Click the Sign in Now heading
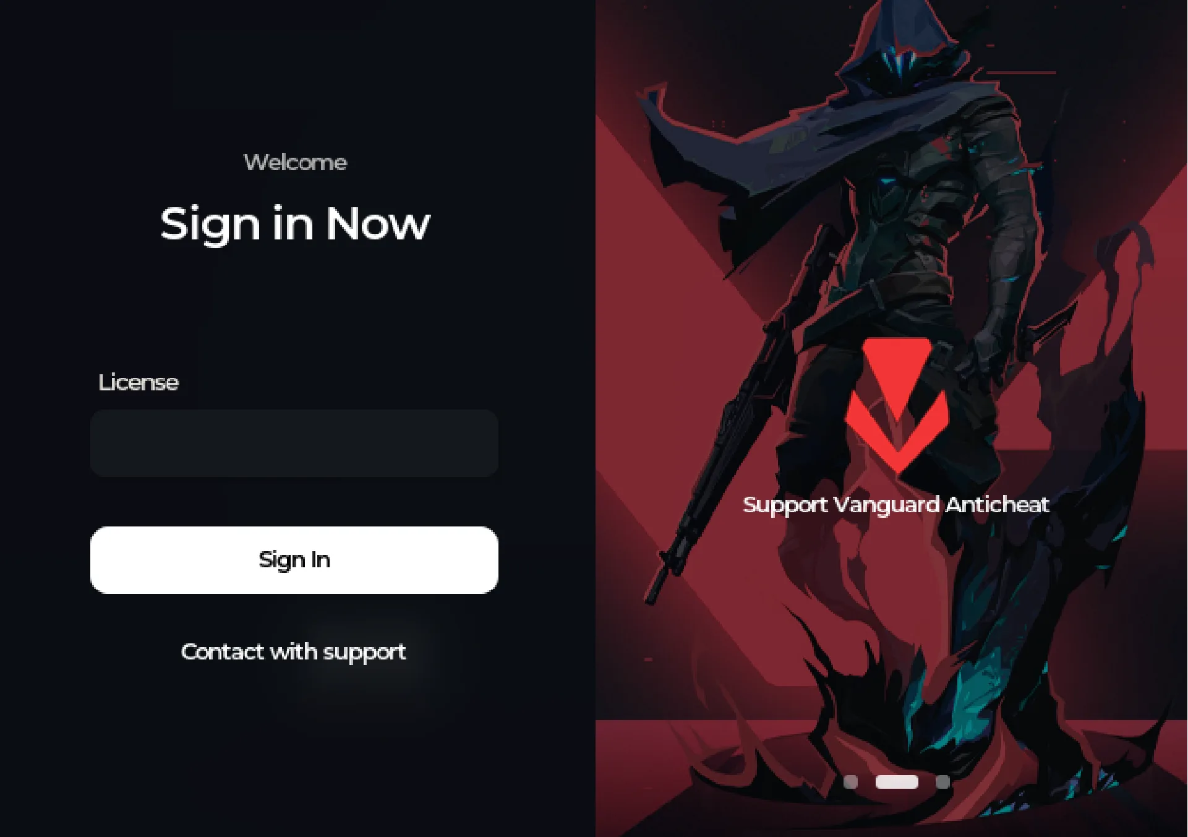 tap(295, 224)
